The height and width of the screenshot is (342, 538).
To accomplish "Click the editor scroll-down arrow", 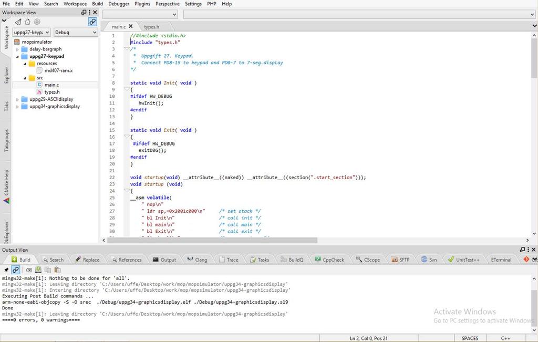I will point(534,234).
